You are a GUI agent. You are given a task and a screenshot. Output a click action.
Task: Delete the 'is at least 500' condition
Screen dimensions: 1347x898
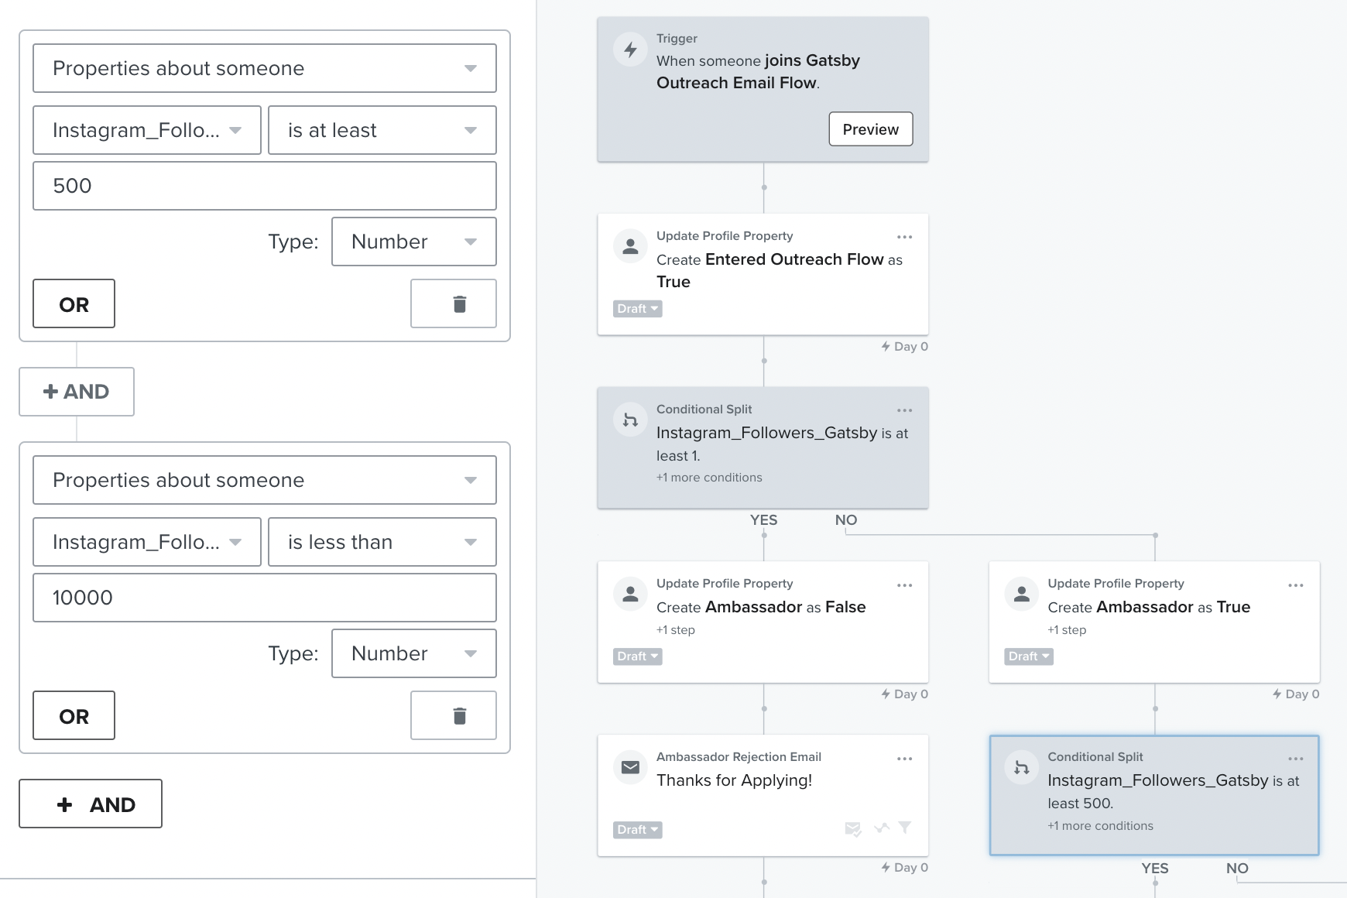[454, 303]
